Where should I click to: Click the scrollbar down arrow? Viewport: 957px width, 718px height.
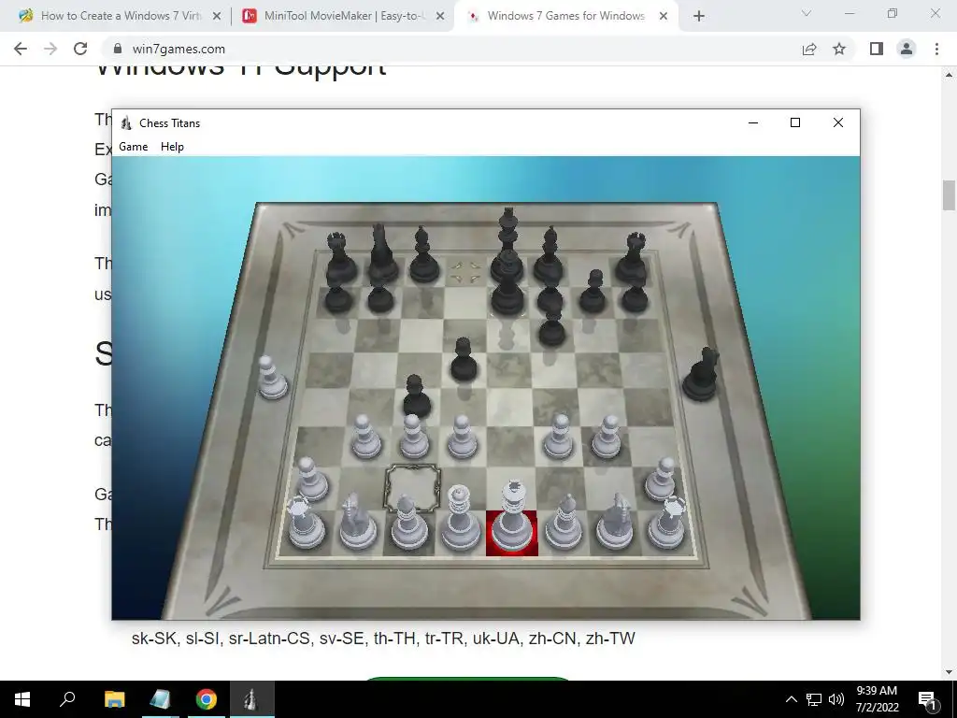coord(949,672)
